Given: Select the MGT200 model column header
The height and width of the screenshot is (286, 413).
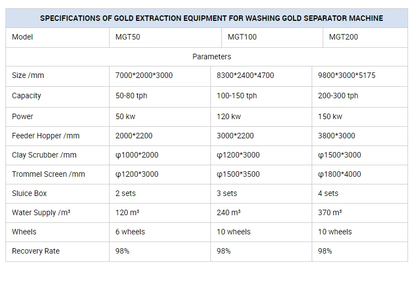Looking at the screenshot, I should pos(344,37).
